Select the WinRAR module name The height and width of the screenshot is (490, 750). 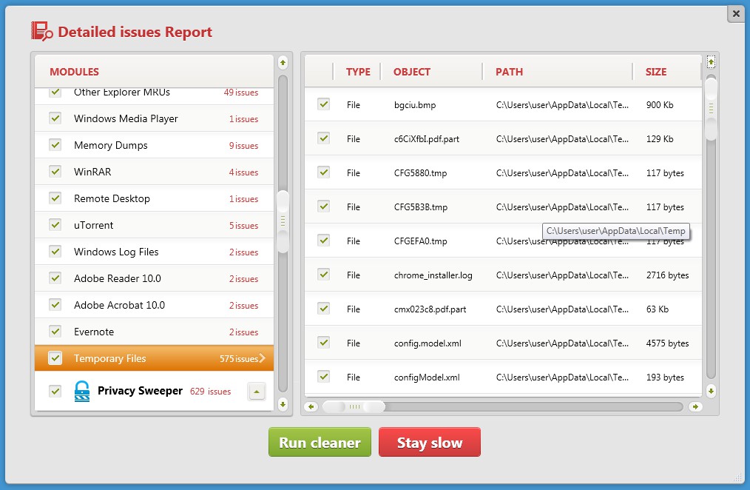pos(92,172)
